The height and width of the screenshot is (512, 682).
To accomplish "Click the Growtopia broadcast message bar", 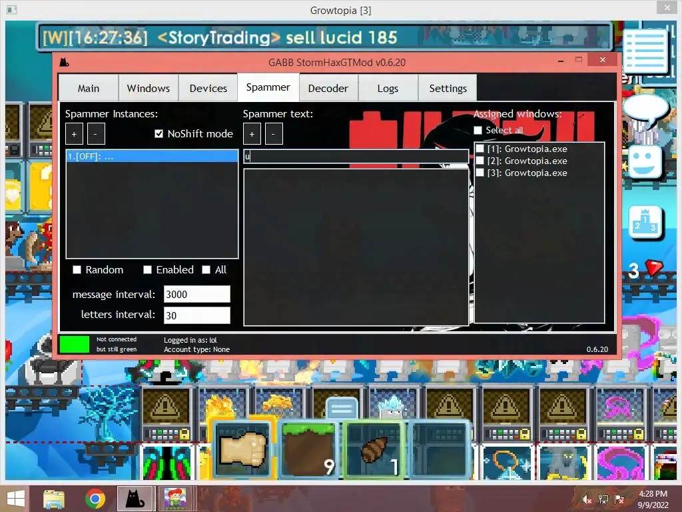I will coord(324,37).
